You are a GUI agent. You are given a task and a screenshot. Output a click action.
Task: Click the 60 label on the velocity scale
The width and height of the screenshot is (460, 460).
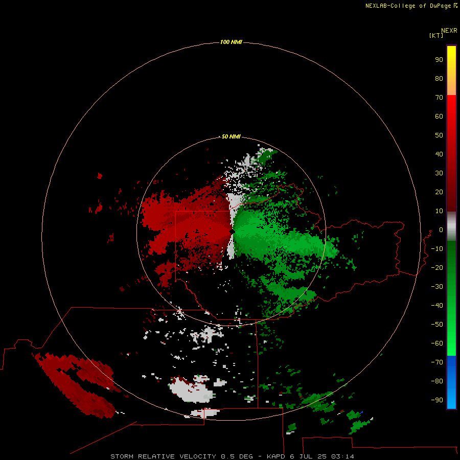click(439, 116)
